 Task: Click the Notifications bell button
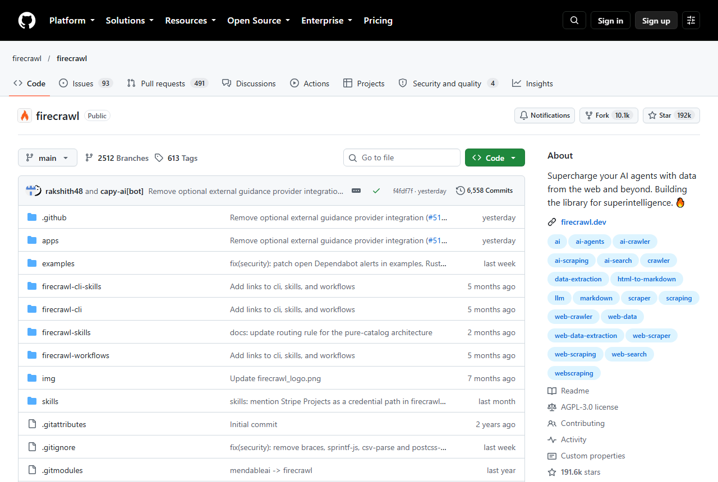(545, 115)
